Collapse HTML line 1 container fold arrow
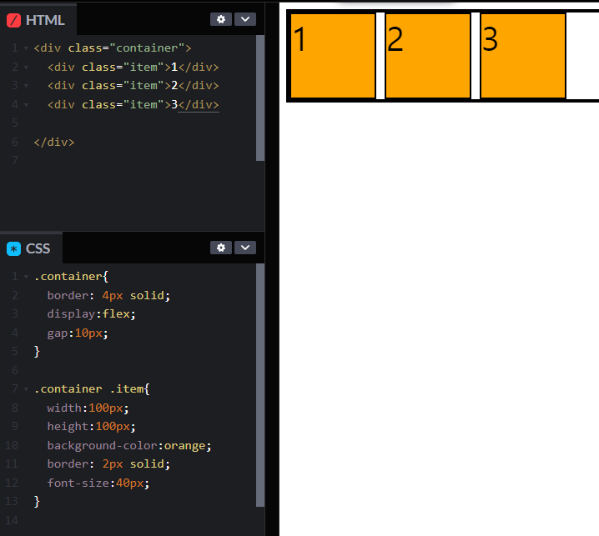 tap(26, 48)
